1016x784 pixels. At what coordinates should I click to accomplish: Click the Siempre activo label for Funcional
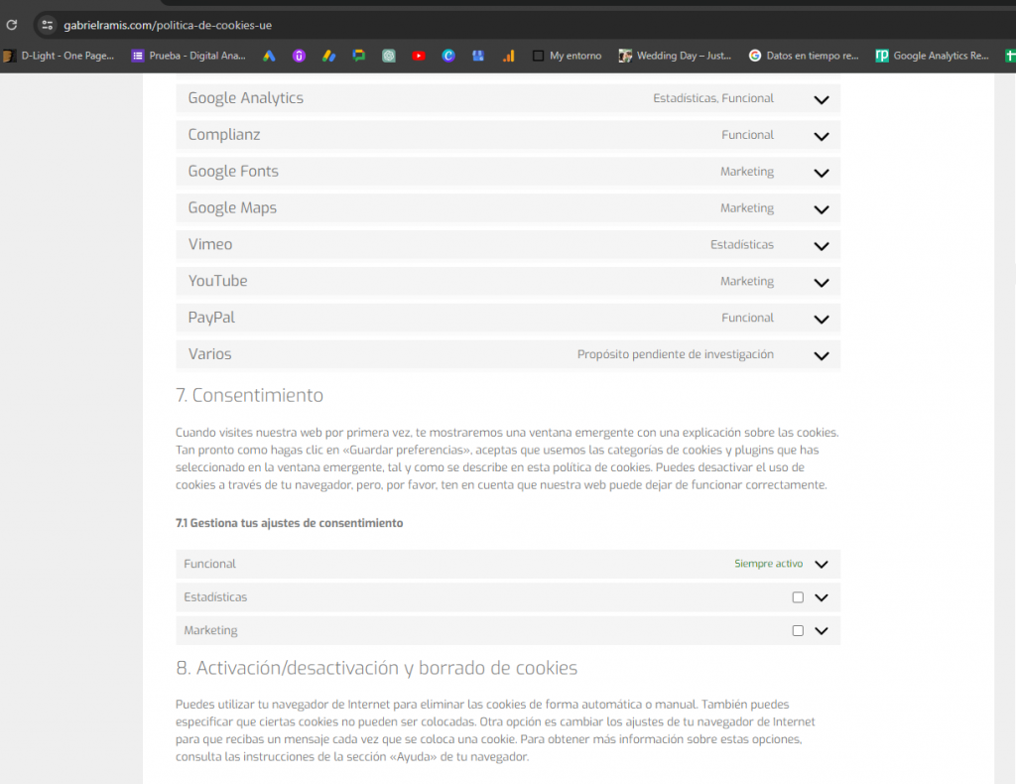tap(768, 564)
